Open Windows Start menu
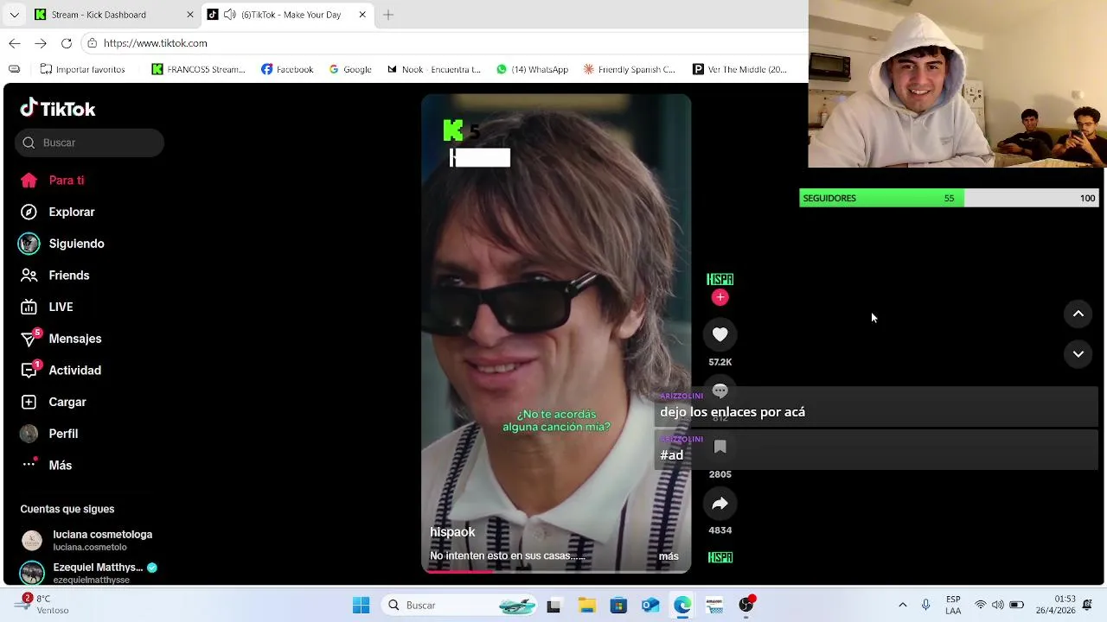The width and height of the screenshot is (1107, 622). click(361, 605)
